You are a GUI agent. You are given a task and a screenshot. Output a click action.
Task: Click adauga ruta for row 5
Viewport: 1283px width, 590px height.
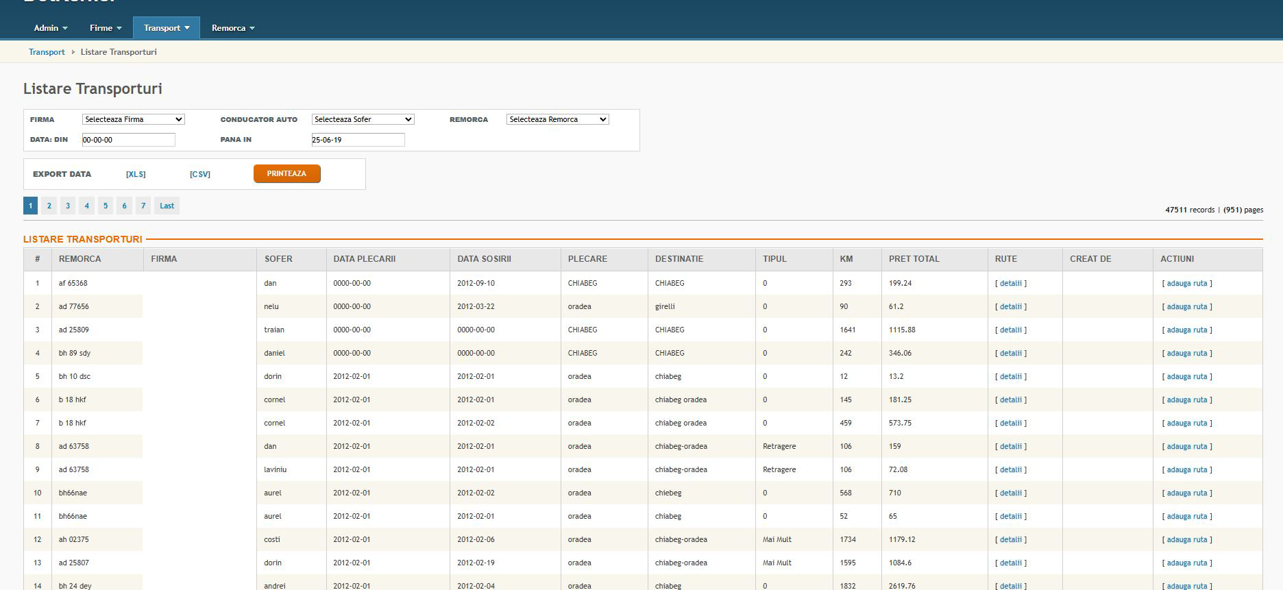click(x=1186, y=376)
